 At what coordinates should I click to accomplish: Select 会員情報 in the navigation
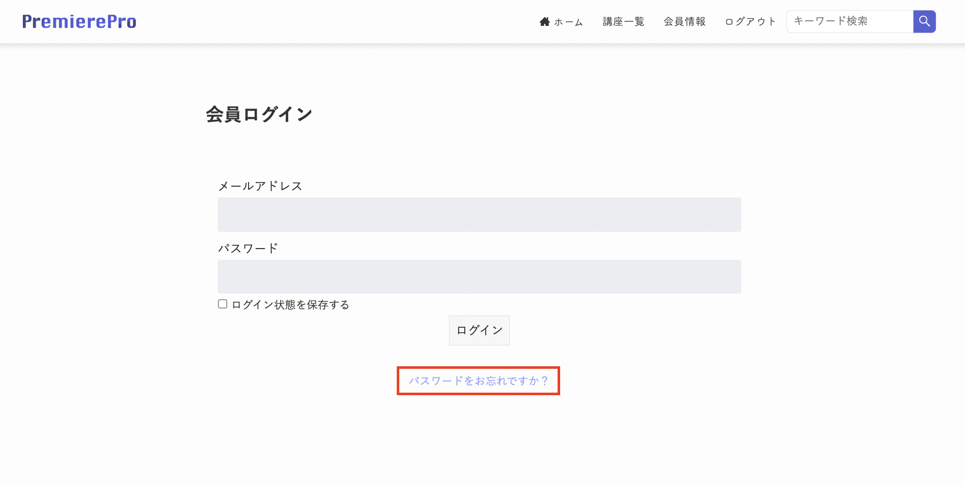point(684,21)
